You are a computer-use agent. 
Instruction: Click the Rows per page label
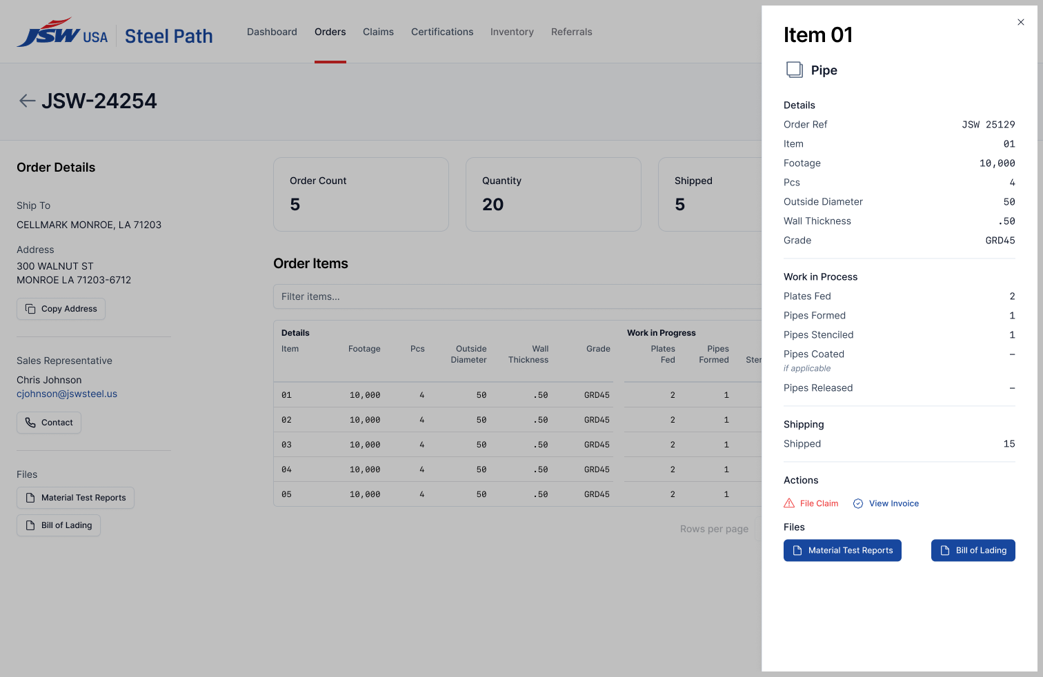point(714,529)
